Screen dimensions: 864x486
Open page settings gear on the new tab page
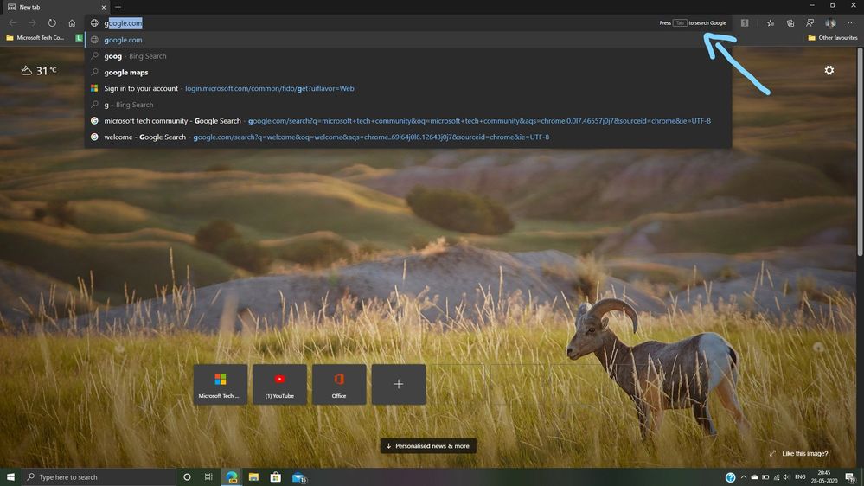tap(829, 70)
